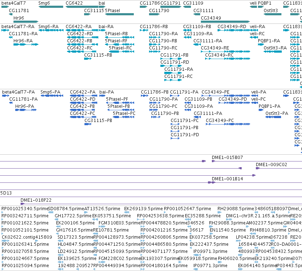This screenshot has height=271, width=302.
Task: Click the CG34349-RE transcript label
Action: 215,48
